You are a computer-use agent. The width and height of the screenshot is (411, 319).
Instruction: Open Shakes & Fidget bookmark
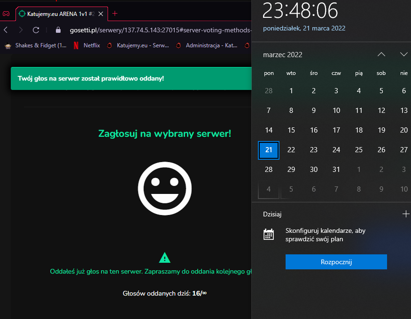[36, 45]
